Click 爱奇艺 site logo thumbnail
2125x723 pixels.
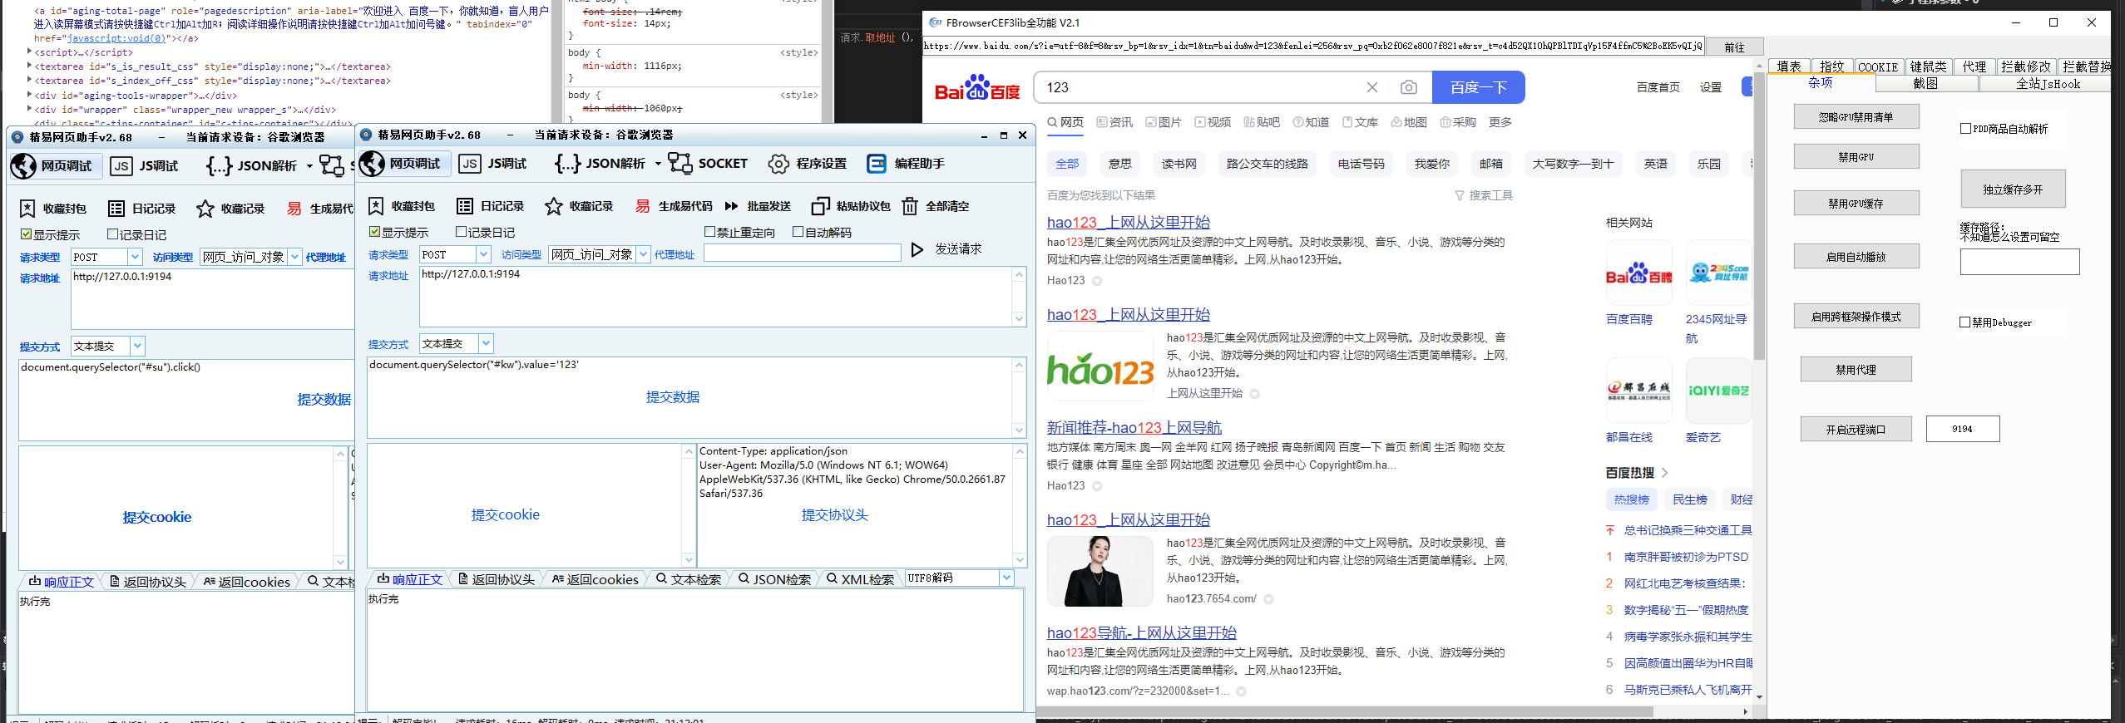tap(1718, 391)
